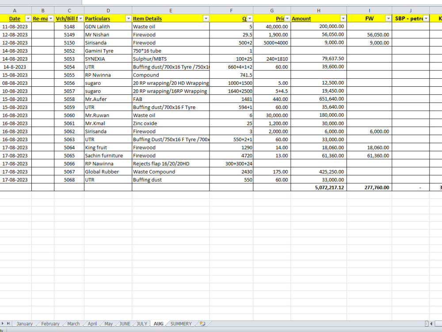The image size is (442, 332).
Task: Select column F header
Action: click(231, 11)
